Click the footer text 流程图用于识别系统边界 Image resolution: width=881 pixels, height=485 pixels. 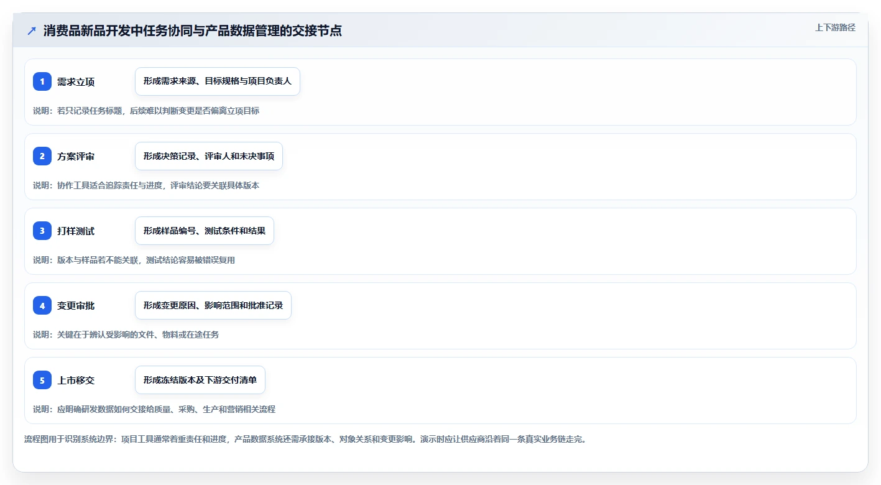[x=69, y=439]
